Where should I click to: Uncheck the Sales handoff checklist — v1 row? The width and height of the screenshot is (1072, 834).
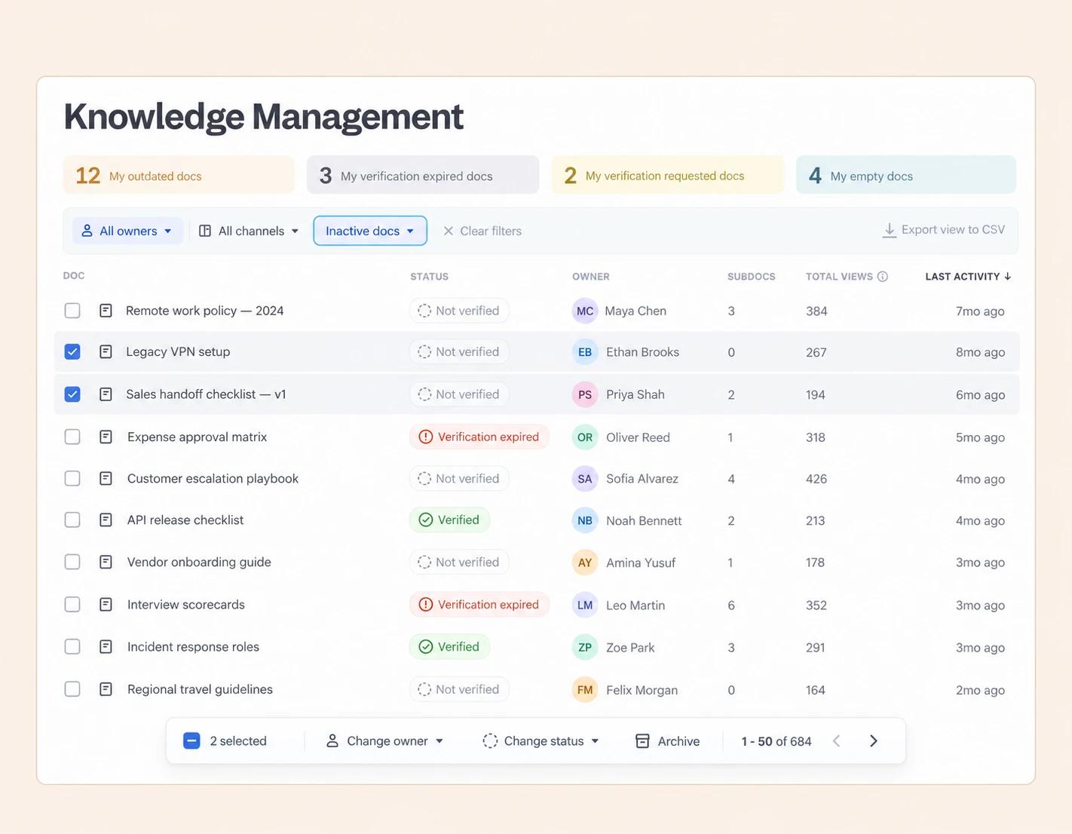[72, 394]
